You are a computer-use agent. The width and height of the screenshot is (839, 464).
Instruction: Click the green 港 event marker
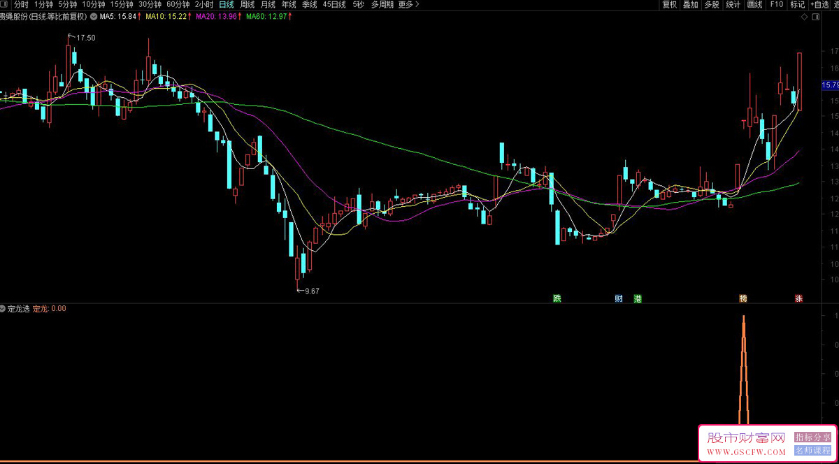(638, 298)
